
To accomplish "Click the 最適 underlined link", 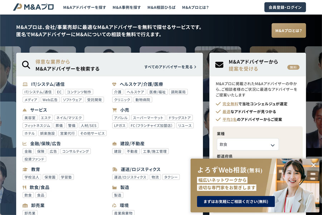I will click(226, 112).
